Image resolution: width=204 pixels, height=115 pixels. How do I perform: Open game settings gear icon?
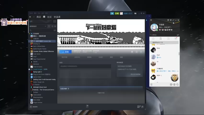tap(132, 52)
